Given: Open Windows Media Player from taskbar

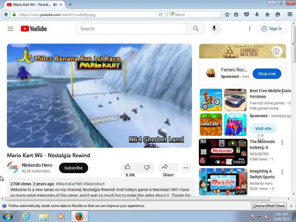Looking at the screenshot, I should click(61, 216).
